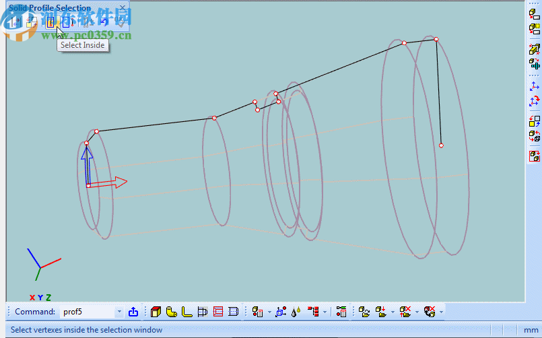Viewport: 542px width, 338px height.
Task: Click the solid to teal cross icon
Action: click(x=535, y=64)
